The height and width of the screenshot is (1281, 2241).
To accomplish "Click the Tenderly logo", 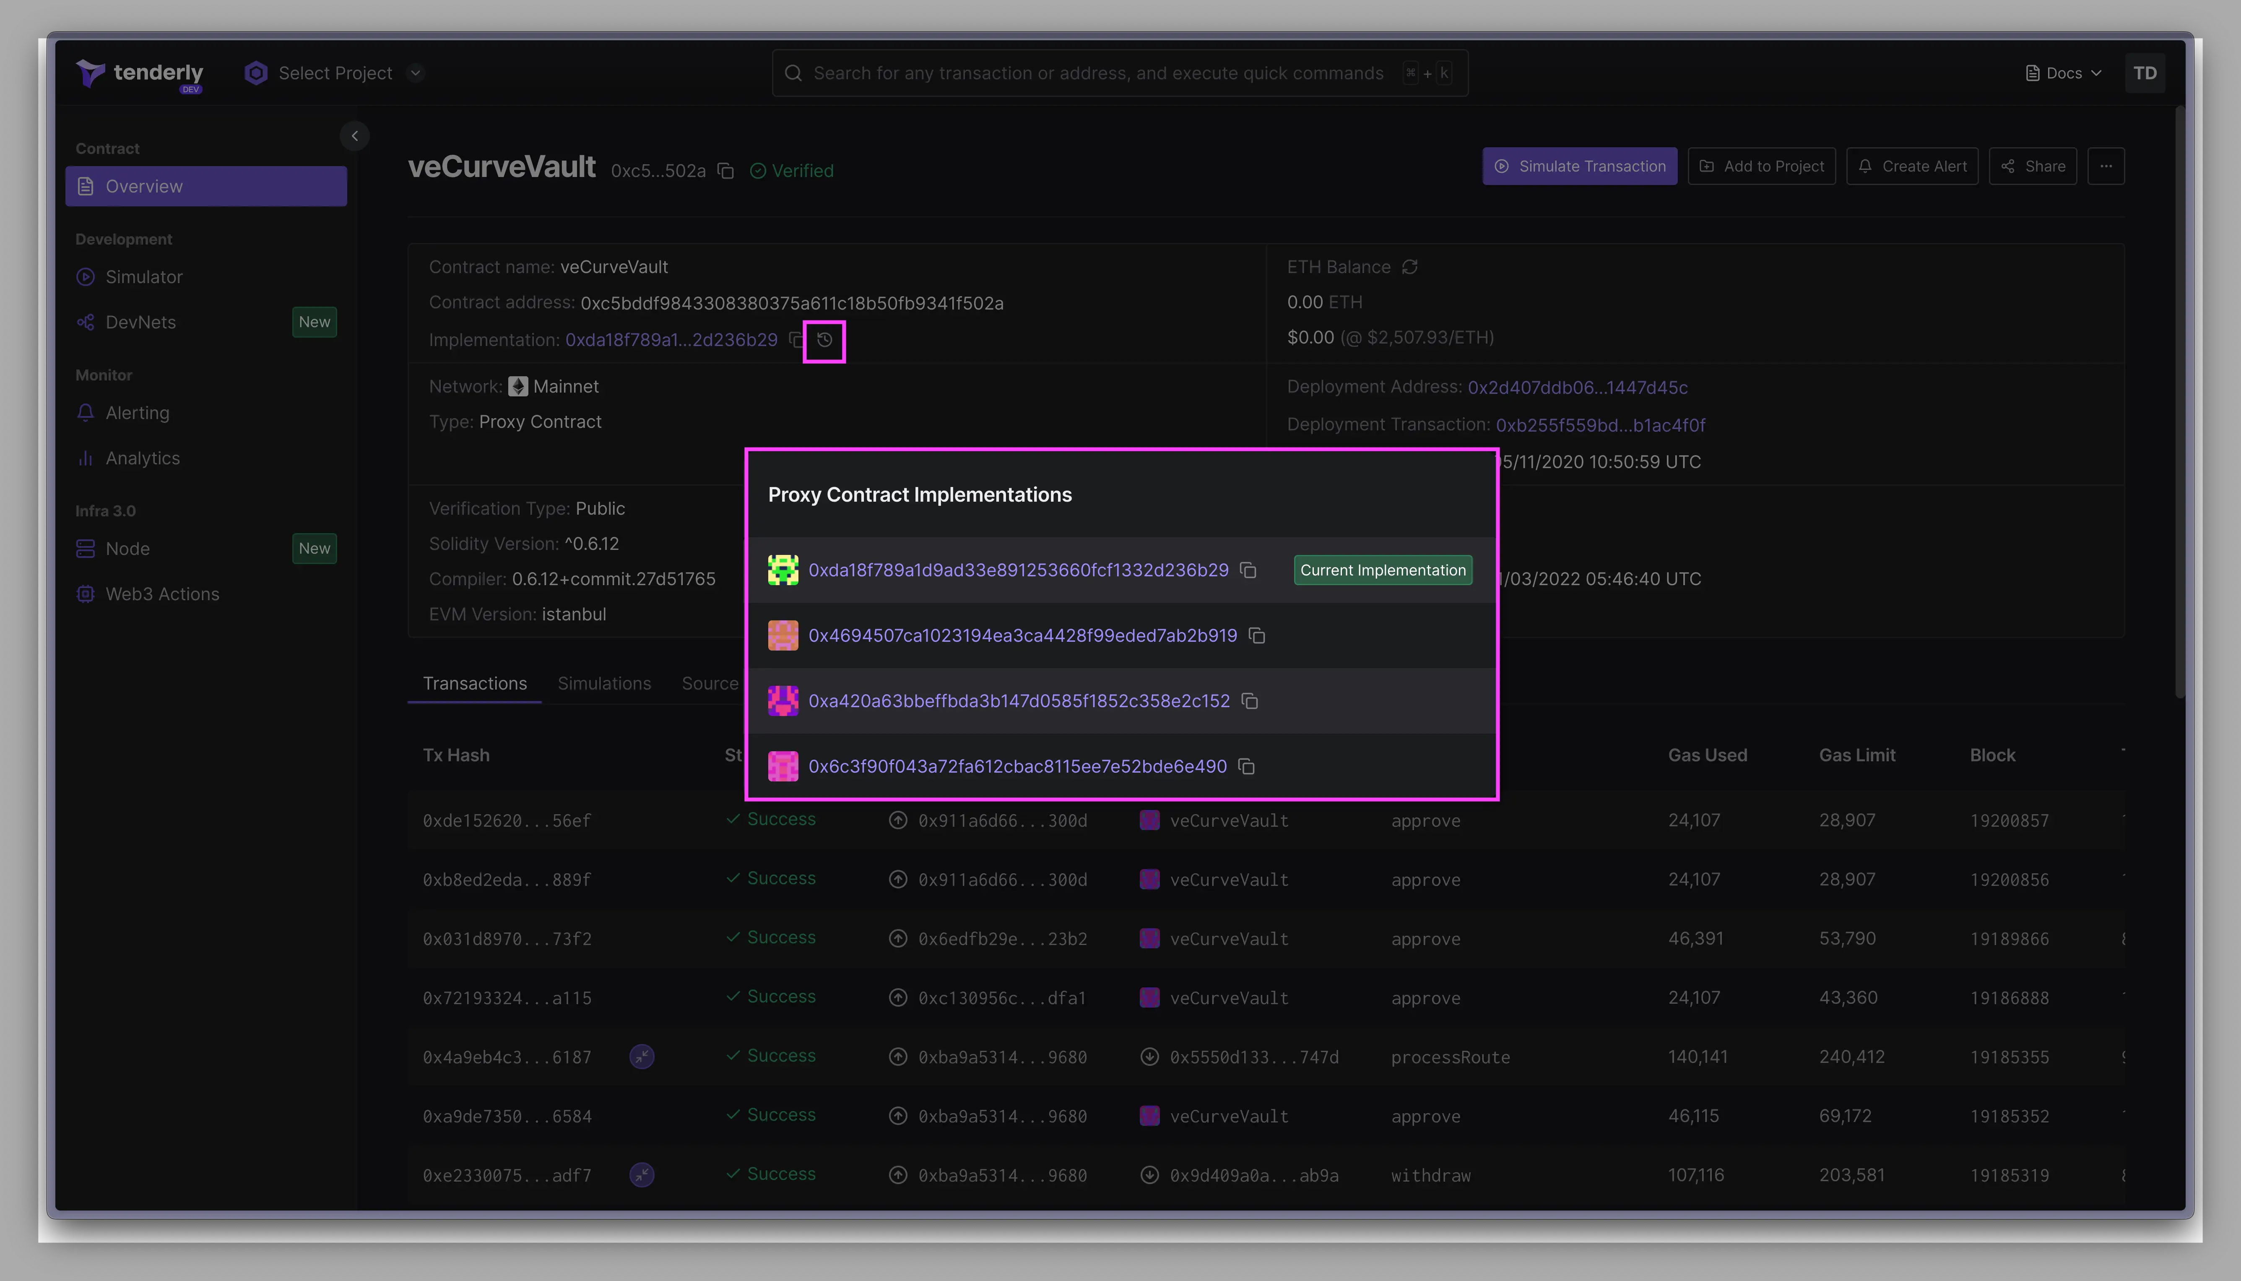I will [x=140, y=74].
